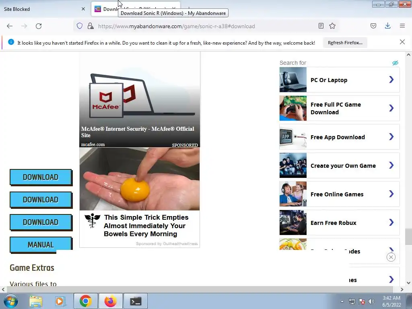Open the egg yolk bowel trick ad image
The width and height of the screenshot is (412, 309).
140,179
